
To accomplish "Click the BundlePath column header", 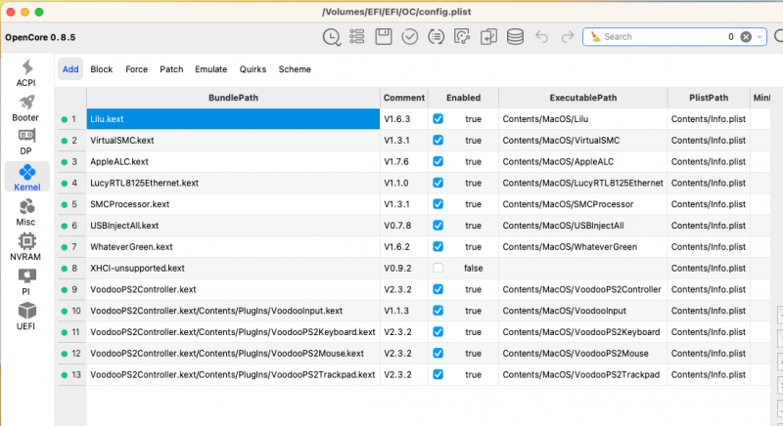I will click(232, 98).
